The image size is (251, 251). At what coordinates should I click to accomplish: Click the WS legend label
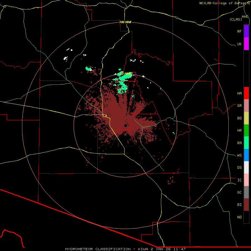pos(239,155)
